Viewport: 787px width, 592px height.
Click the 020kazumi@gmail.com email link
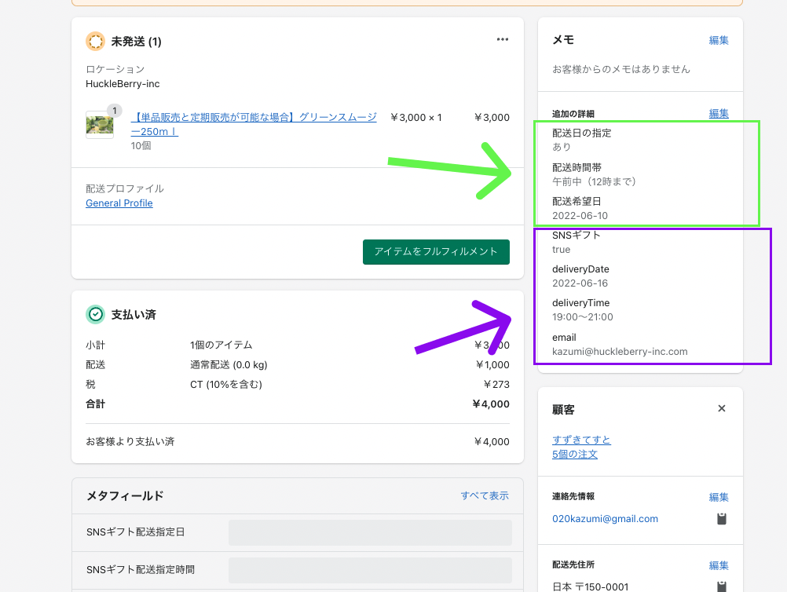[605, 519]
